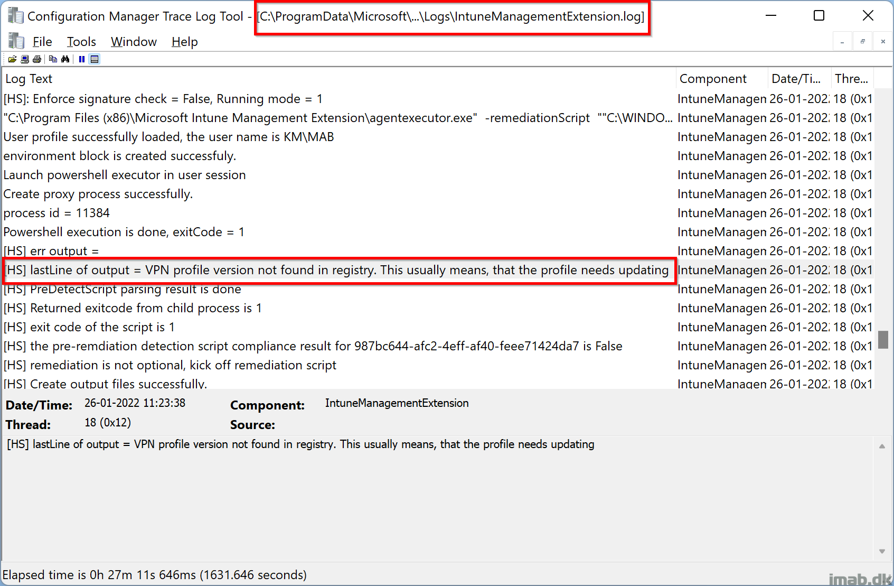Select the 'Create proxy process successfully' row
Image resolution: width=894 pixels, height=586 pixels.
tap(438, 194)
